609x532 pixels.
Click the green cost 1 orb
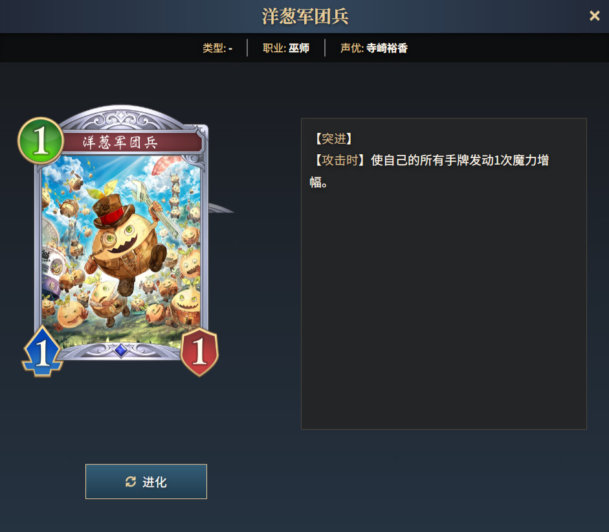point(41,141)
